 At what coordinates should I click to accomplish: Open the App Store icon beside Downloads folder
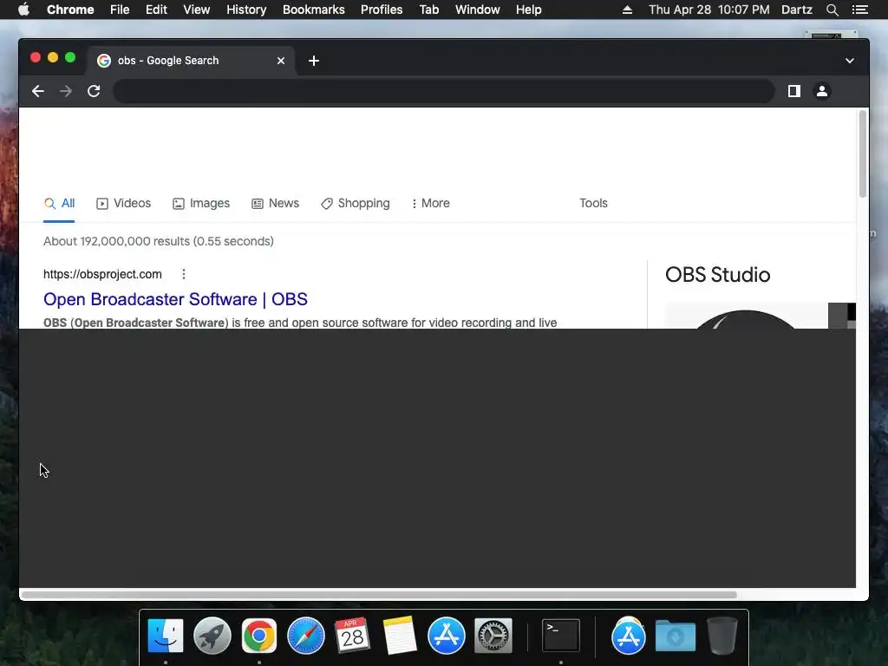click(x=628, y=636)
